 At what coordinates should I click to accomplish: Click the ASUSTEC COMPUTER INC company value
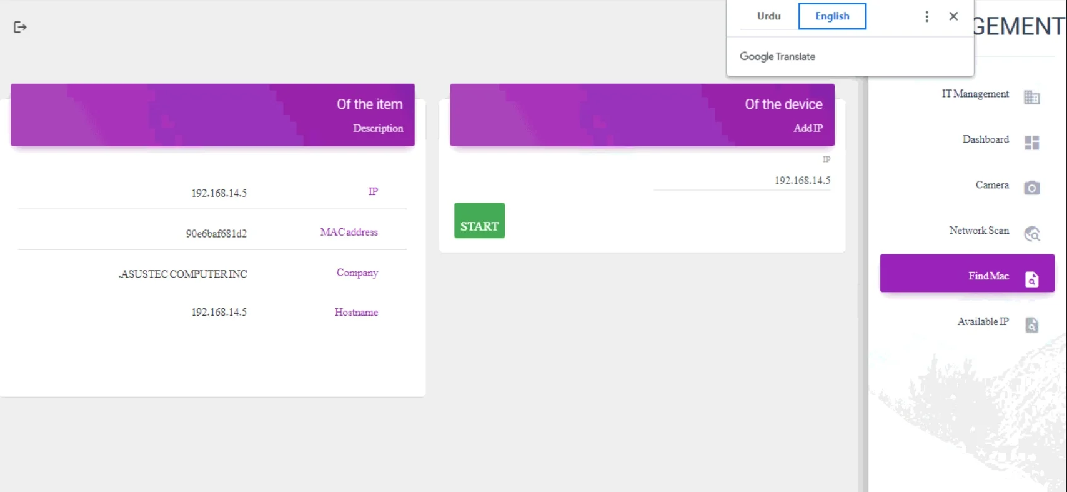click(183, 274)
